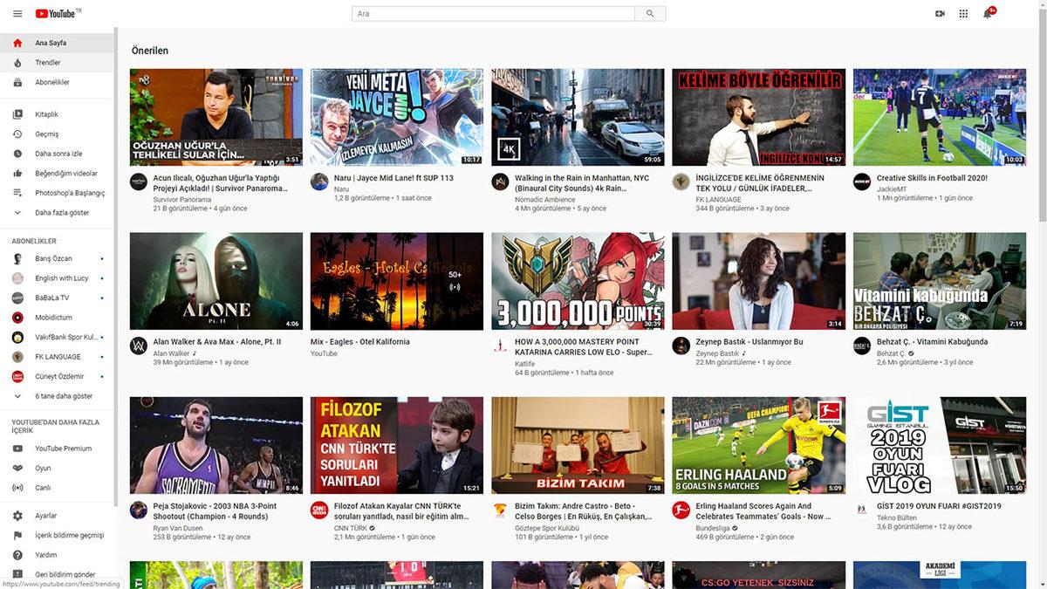Open 'Creative Skills in Football 2020!' thumbnail
1047x589 pixels.
click(x=939, y=117)
